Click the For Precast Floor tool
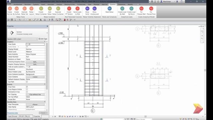Screen dimensions: 213x120 coord(151,11)
